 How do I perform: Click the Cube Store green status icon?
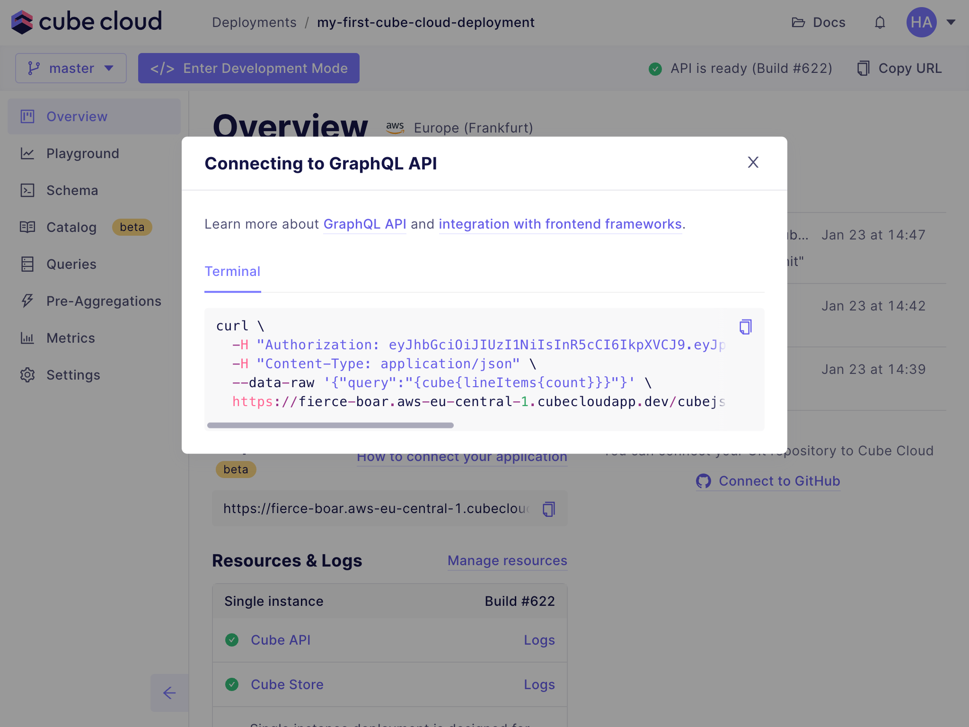[232, 684]
